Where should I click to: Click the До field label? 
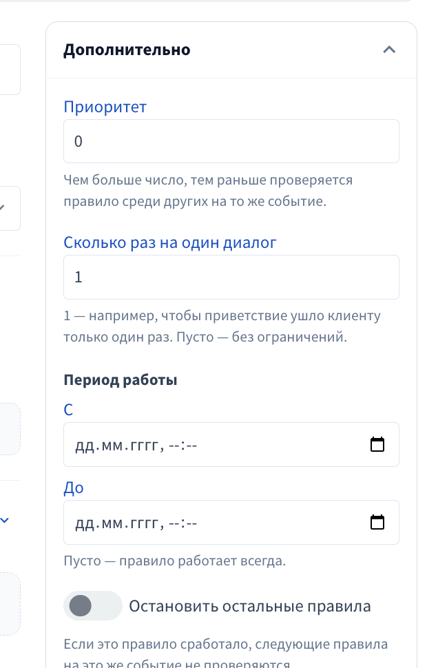point(73,488)
